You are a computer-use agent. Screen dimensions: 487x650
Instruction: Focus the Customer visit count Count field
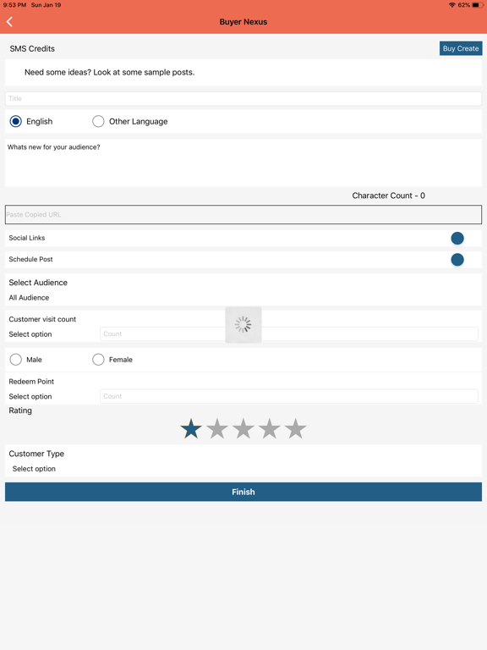(289, 333)
